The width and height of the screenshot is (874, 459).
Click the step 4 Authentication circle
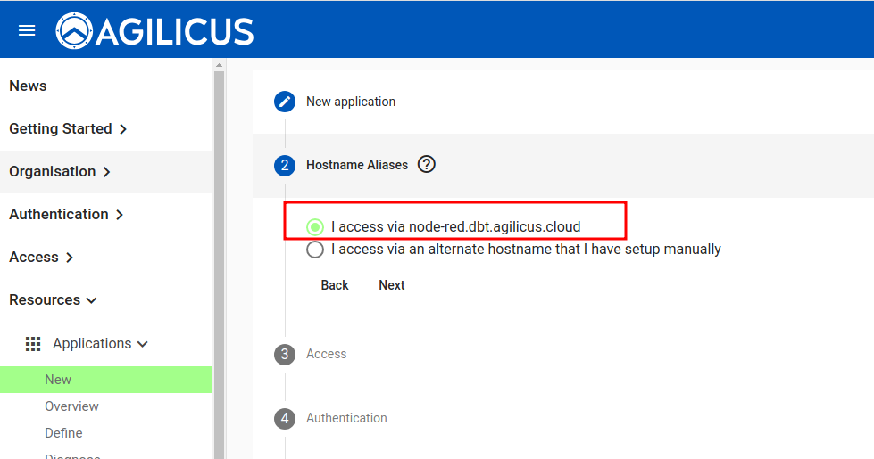[285, 418]
